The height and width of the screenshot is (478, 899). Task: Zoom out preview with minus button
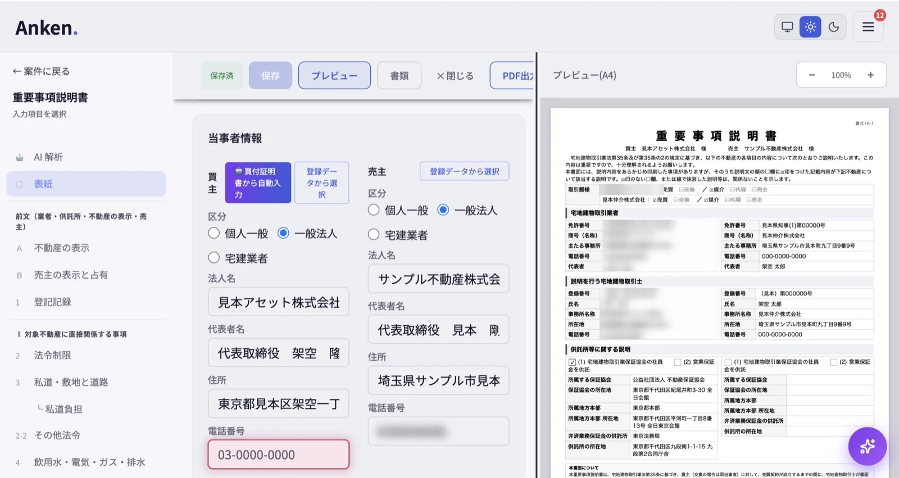pyautogui.click(x=812, y=75)
